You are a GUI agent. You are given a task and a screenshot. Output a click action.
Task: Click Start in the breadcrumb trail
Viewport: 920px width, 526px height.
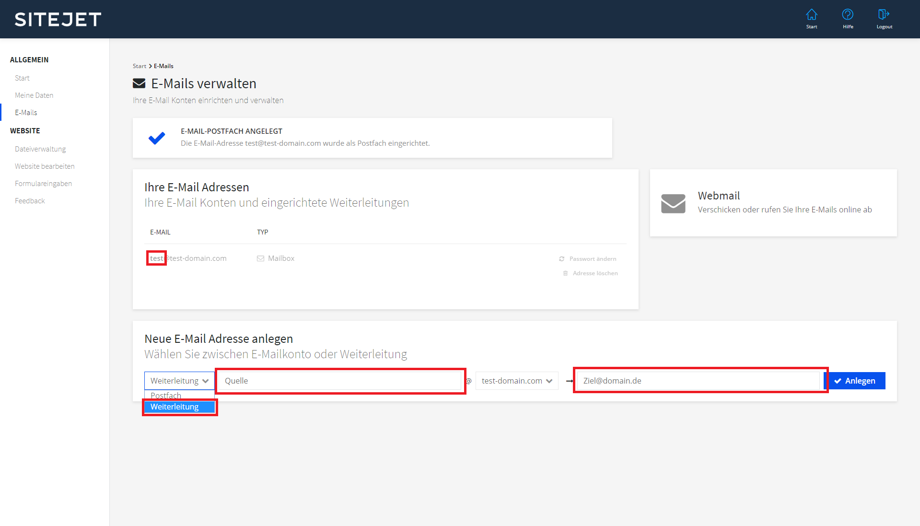(139, 66)
